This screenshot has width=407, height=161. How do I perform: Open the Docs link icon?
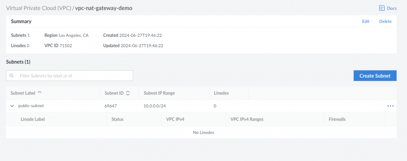click(382, 8)
